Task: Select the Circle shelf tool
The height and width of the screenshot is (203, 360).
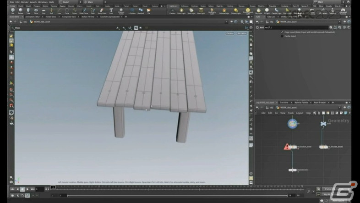Action: point(67,11)
